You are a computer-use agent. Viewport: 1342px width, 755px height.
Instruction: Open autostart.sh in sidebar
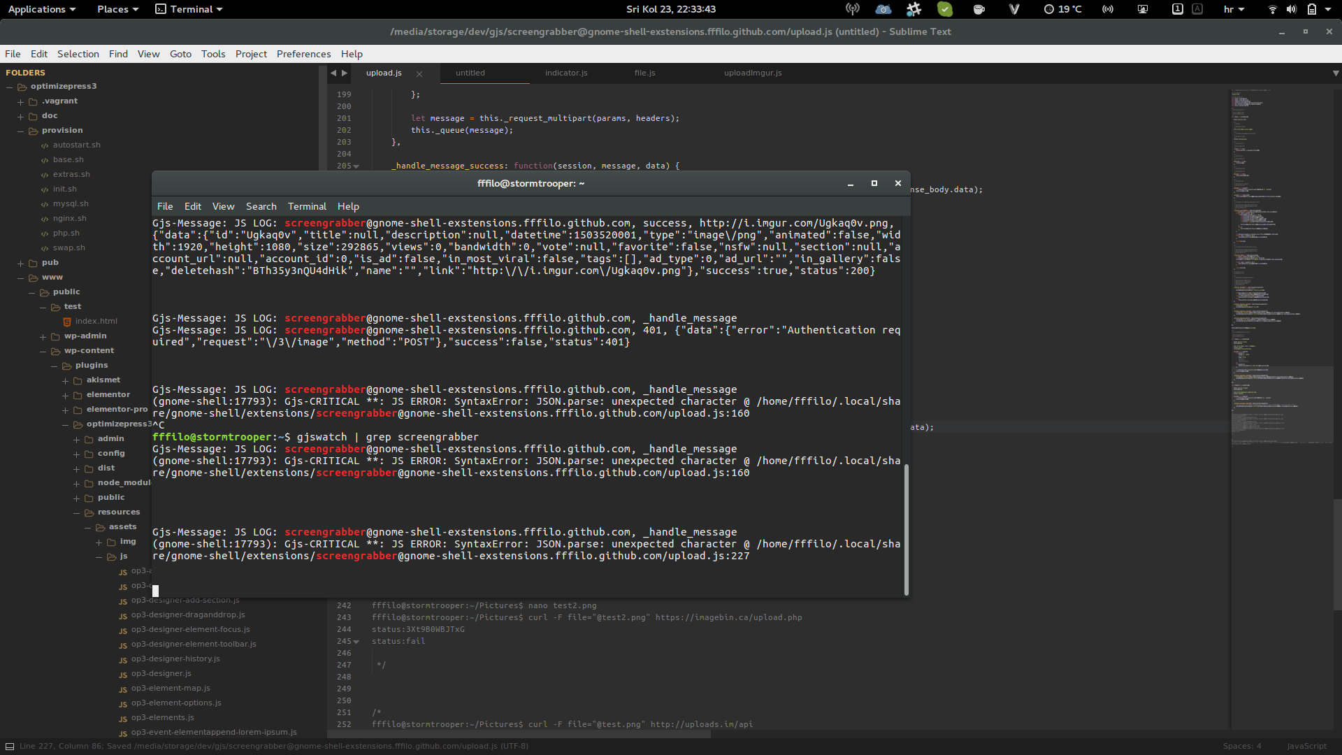[x=76, y=145]
